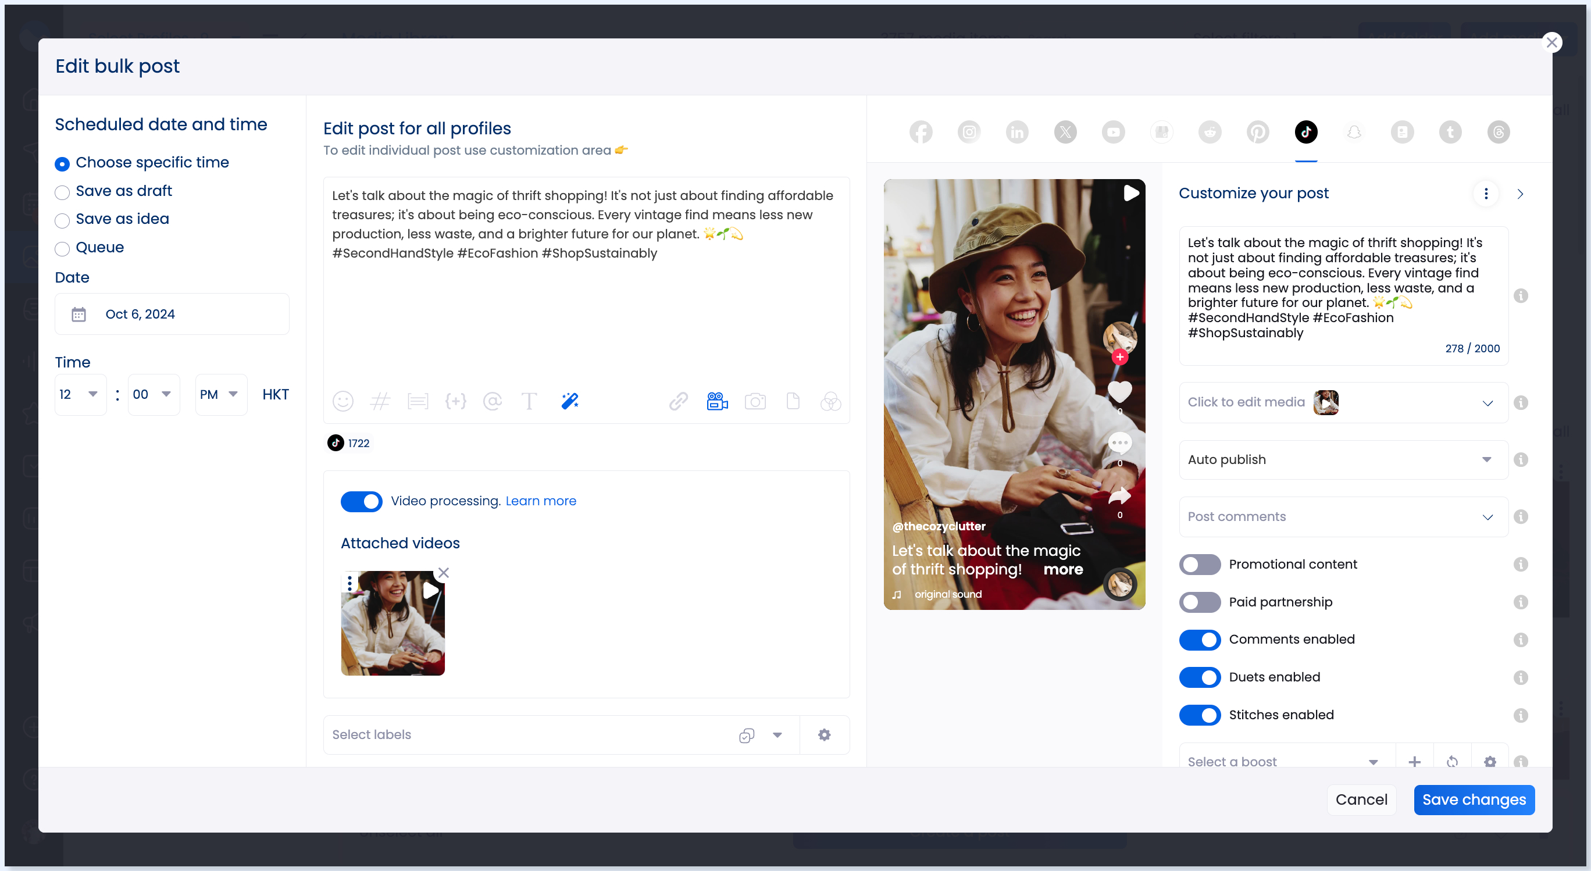Click 'more' in the TikTok preview caption
1591x871 pixels.
(x=1063, y=570)
